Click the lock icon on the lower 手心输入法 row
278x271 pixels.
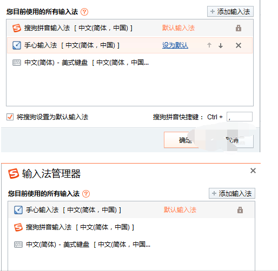coord(240,210)
